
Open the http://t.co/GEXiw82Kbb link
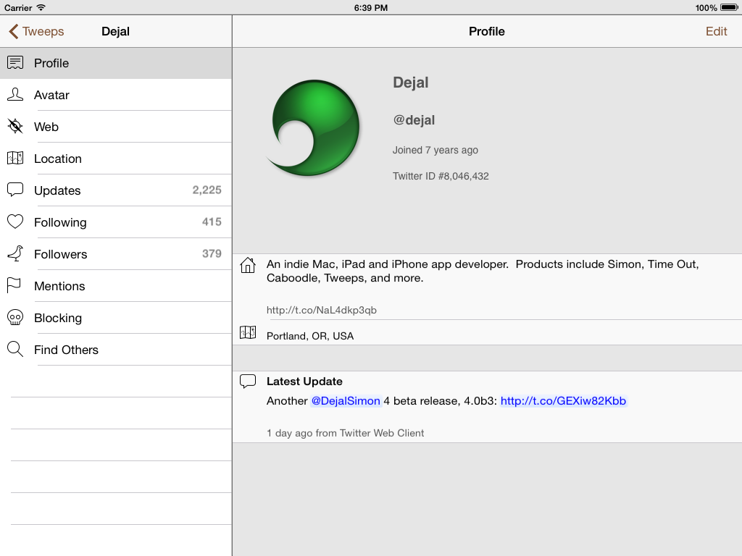(x=563, y=401)
